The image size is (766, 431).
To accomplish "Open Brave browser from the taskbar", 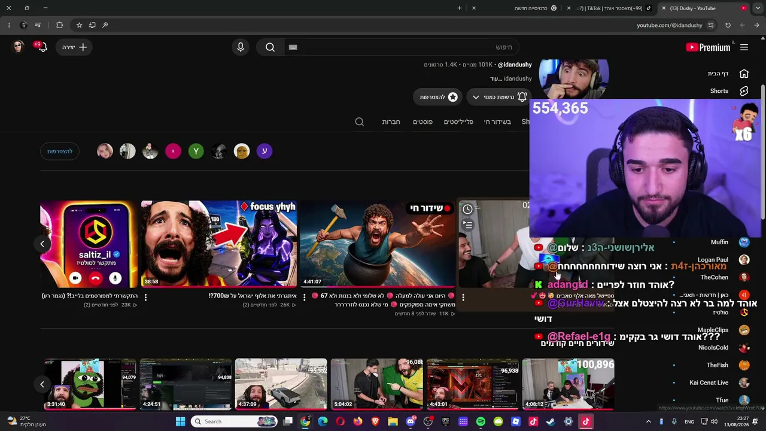I will pos(375,421).
